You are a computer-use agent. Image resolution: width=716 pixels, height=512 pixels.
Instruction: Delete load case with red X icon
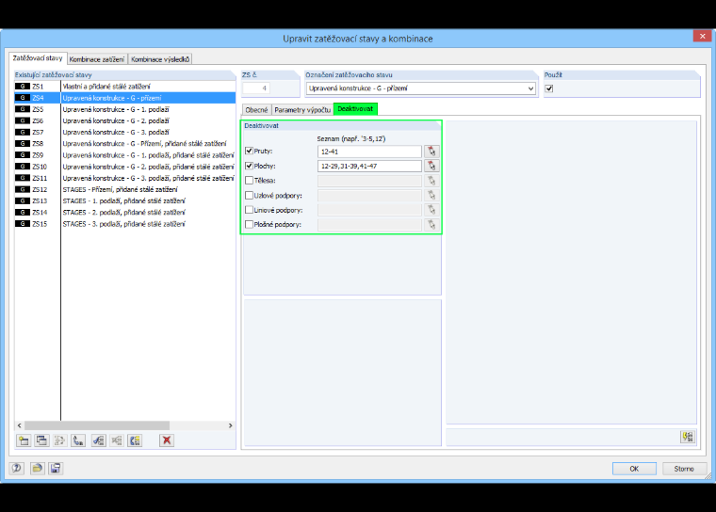[x=167, y=440]
